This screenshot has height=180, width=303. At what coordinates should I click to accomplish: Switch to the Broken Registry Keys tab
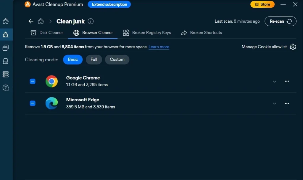click(147, 33)
